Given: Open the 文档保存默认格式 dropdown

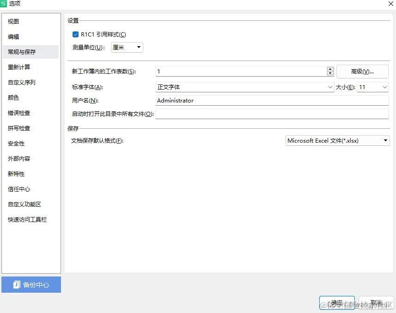Looking at the screenshot, I should click(x=338, y=141).
